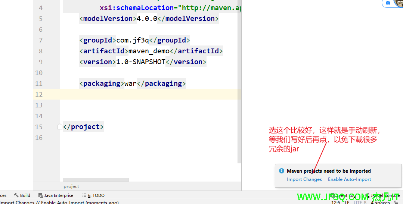Click the blue info icon in the Maven notification
This screenshot has height=204, width=403.
282,171
